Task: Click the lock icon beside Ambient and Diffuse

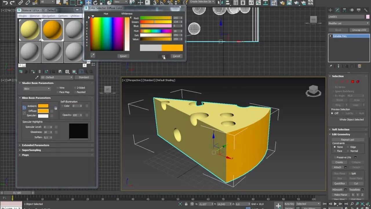Action: 56,108
